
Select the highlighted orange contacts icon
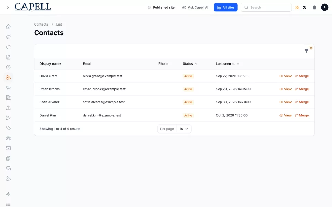coord(8,77)
